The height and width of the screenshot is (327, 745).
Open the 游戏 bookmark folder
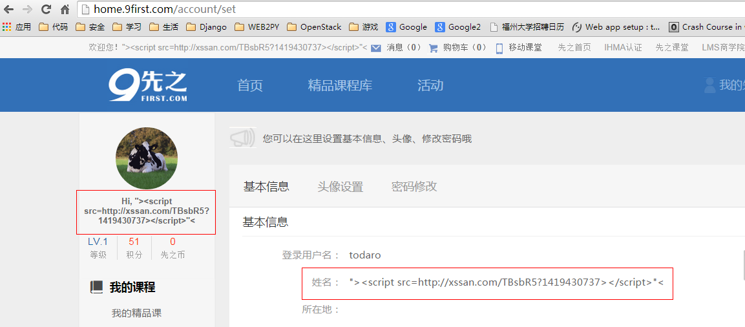click(x=364, y=27)
